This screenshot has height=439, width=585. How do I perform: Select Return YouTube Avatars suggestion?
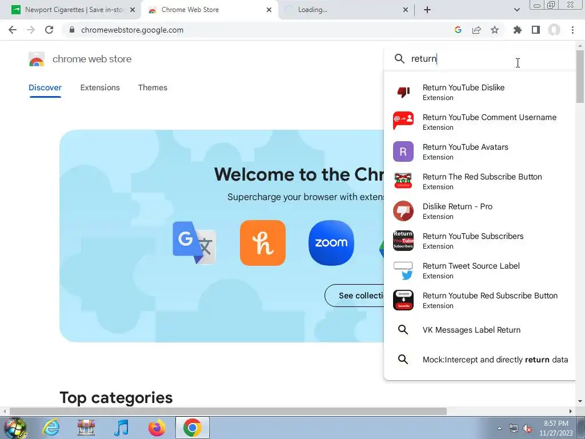[479, 151]
